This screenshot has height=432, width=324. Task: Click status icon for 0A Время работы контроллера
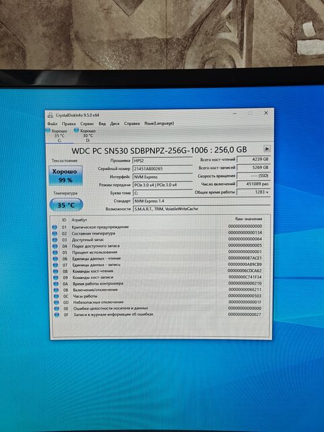(x=56, y=284)
